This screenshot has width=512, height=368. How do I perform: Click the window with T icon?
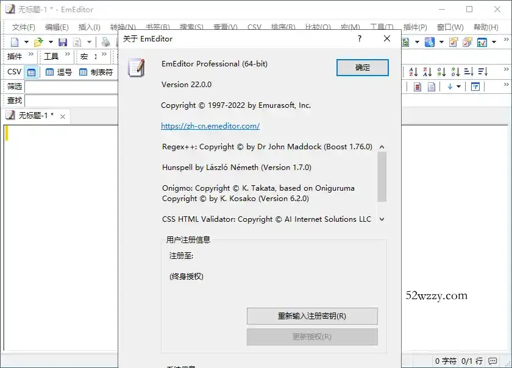476,87
